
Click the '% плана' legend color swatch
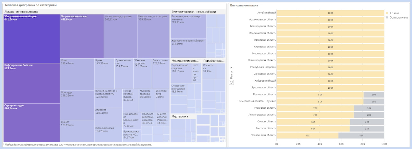387,13
